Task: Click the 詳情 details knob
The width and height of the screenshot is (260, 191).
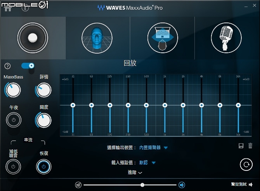Action: point(43,90)
